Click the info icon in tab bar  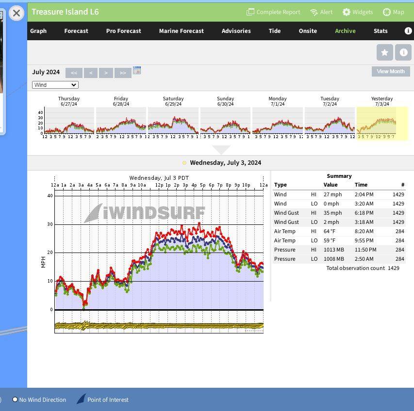408,31
